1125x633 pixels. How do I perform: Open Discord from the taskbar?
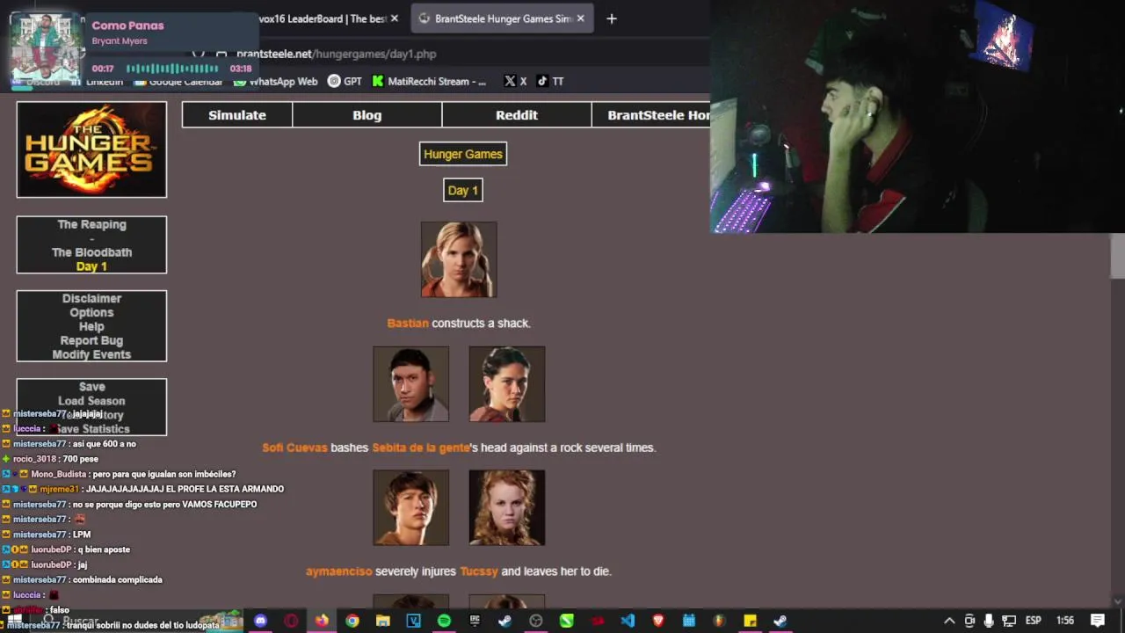260,621
